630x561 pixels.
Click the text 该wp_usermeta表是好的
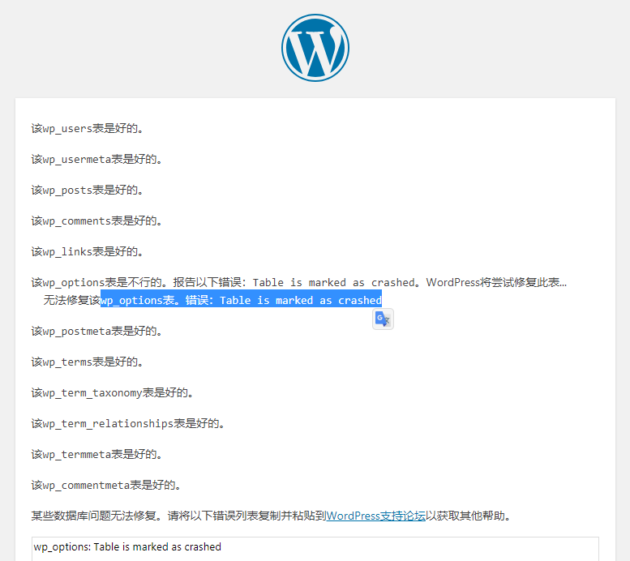click(x=96, y=159)
